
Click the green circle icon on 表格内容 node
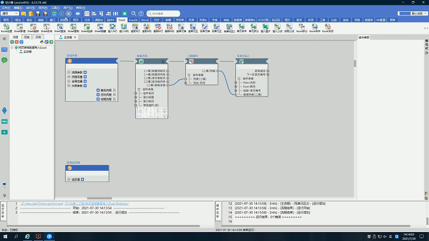(x=141, y=61)
